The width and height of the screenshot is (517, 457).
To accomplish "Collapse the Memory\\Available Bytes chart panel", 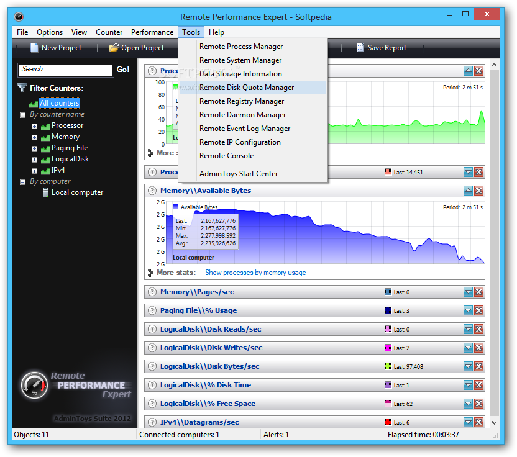I will click(x=468, y=191).
